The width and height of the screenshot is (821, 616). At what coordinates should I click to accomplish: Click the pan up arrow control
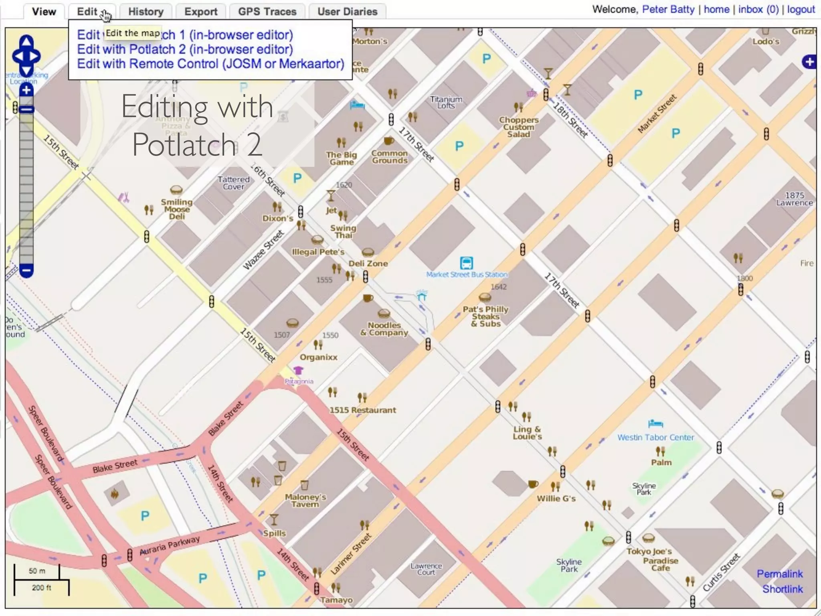(x=26, y=41)
